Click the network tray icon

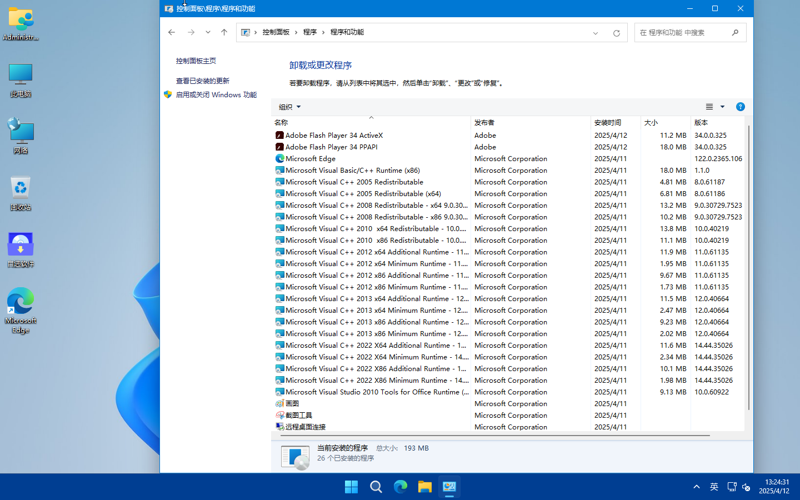pos(732,487)
